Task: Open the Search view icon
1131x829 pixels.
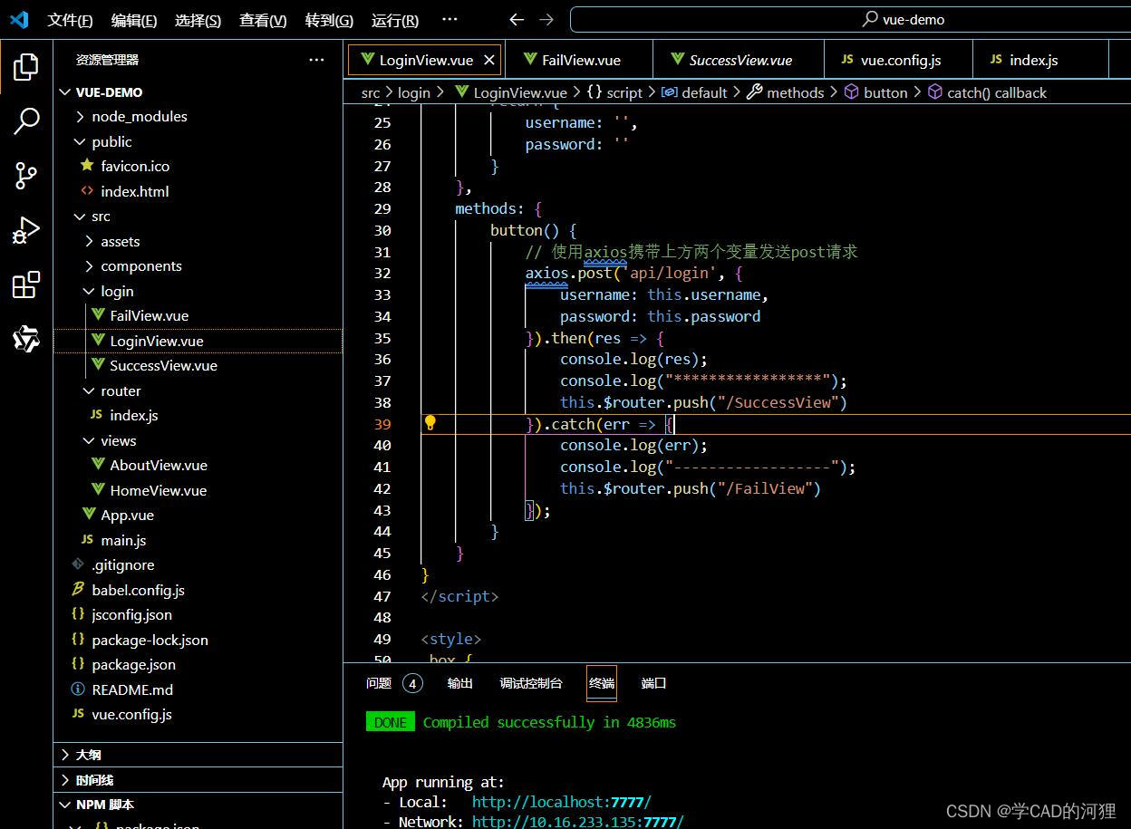Action: [x=26, y=120]
